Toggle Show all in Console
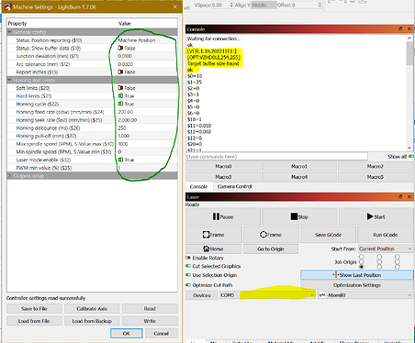This screenshot has width=415, height=343. (x=410, y=157)
